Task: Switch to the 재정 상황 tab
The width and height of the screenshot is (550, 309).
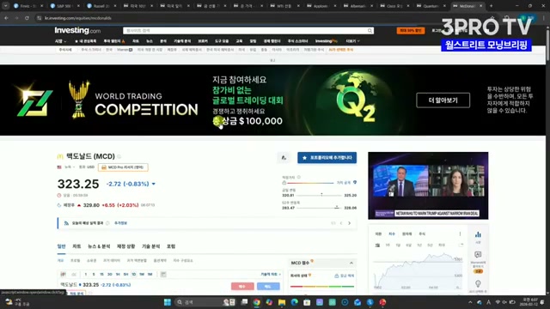Action: pyautogui.click(x=126, y=246)
